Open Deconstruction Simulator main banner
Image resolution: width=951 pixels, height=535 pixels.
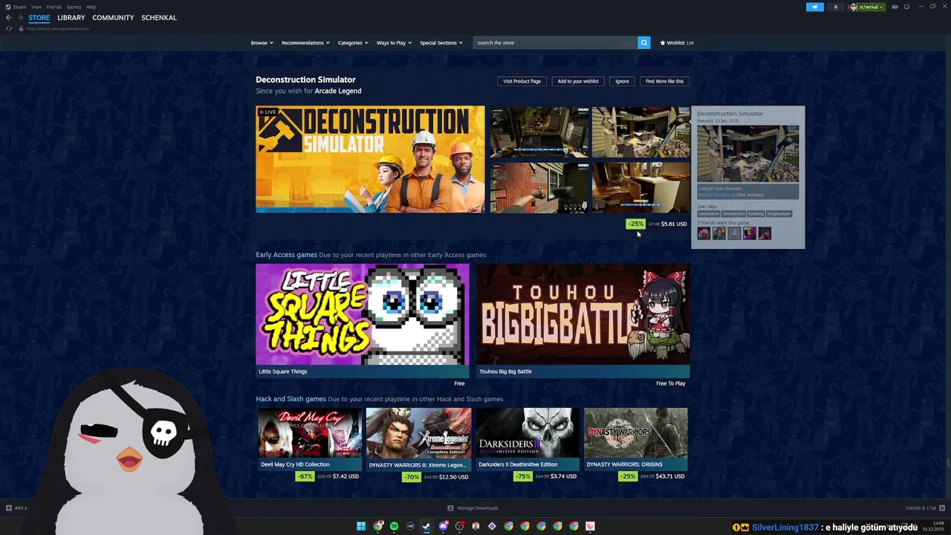(370, 159)
